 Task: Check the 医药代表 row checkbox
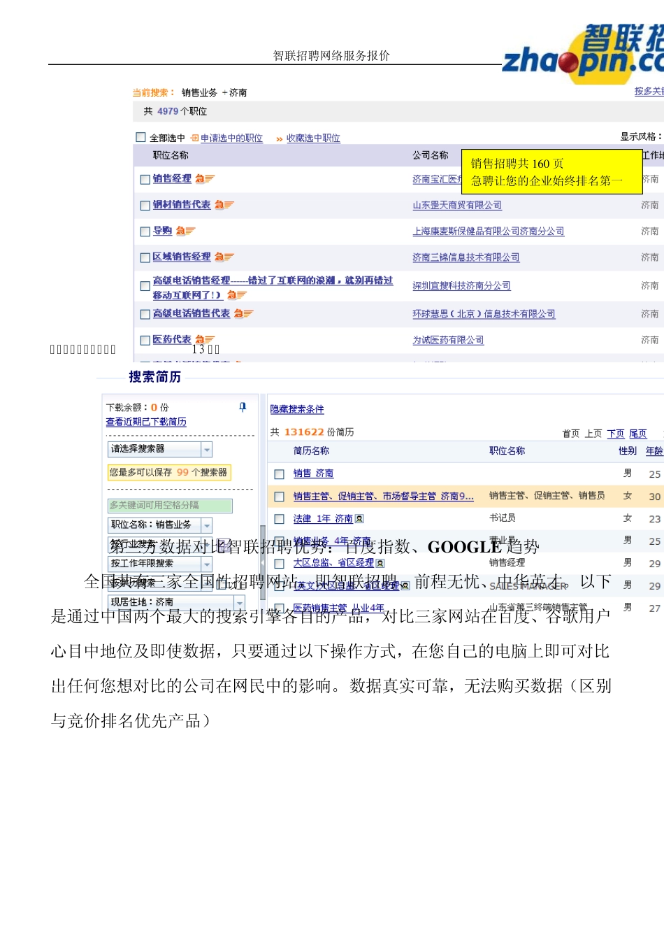[x=145, y=341]
